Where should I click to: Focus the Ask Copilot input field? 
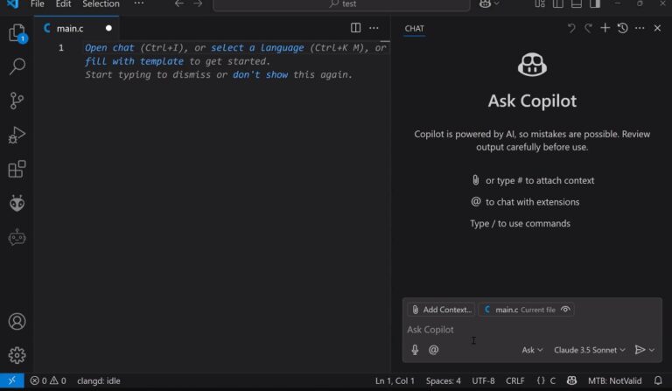(x=531, y=329)
